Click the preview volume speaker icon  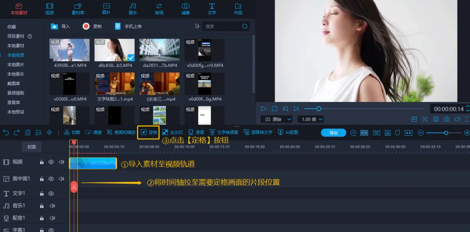click(x=458, y=119)
